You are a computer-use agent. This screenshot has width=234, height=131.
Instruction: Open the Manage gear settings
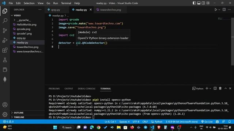(5, 114)
